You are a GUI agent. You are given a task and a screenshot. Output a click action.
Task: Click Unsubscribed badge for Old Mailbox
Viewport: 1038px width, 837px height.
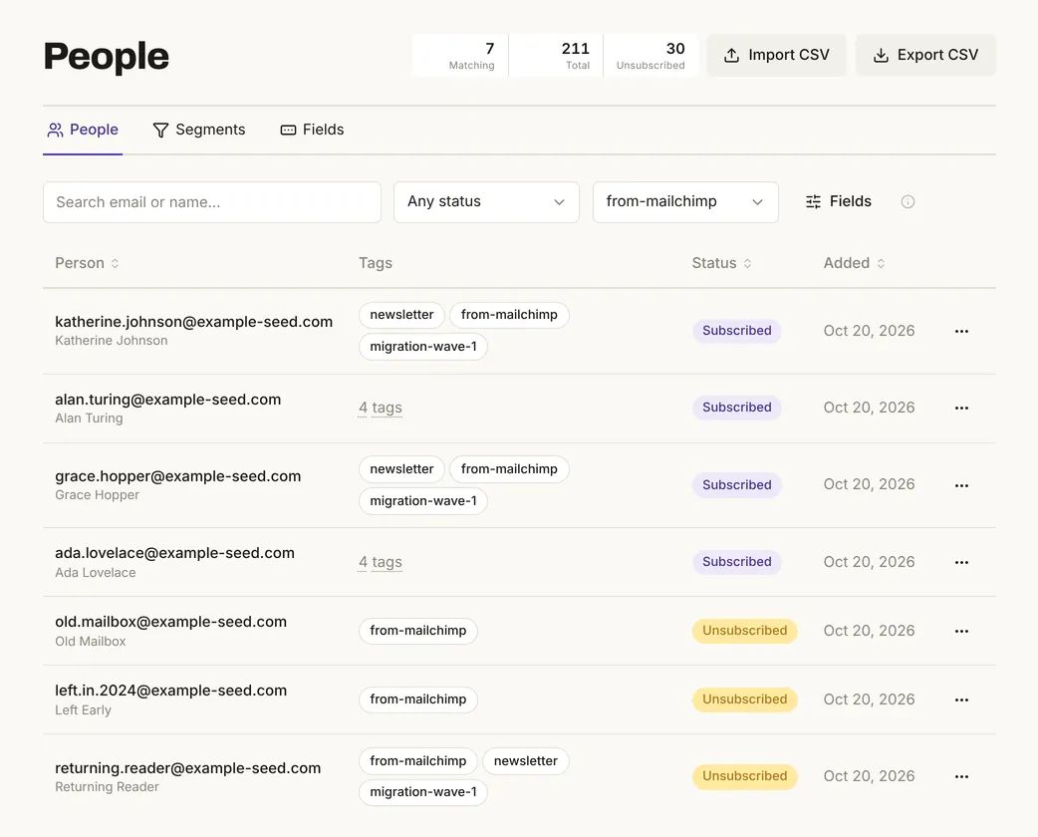[x=745, y=631]
